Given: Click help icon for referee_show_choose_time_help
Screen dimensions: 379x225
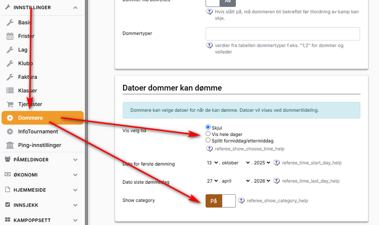Looking at the screenshot, I should tap(209, 149).
